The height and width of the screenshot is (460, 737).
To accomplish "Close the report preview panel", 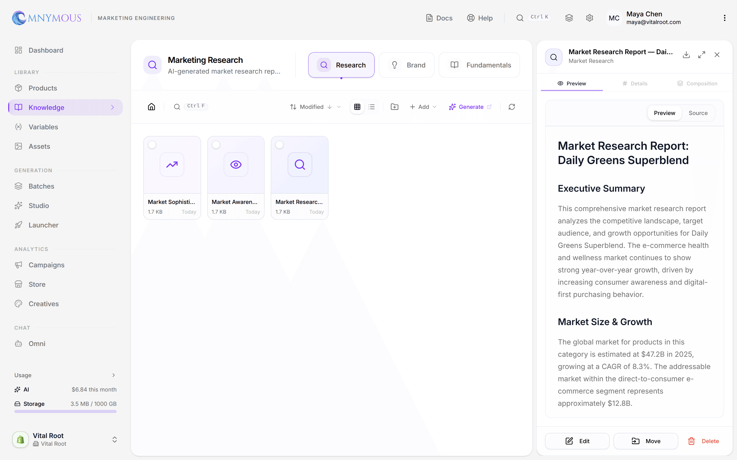I will point(717,55).
